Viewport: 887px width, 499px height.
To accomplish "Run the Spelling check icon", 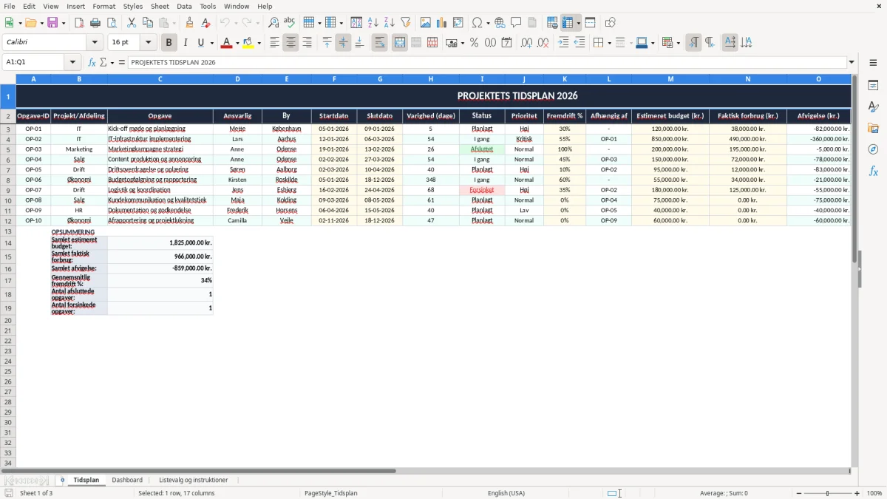I will [290, 23].
